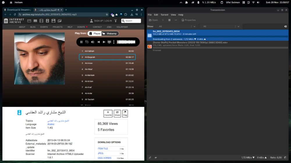Open the browser three-dot menu
The width and height of the screenshot is (291, 163).
click(x=141, y=15)
